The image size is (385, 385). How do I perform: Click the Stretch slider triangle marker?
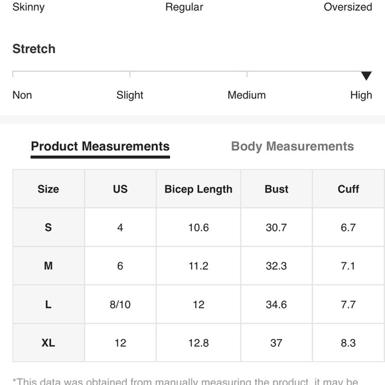(366, 76)
